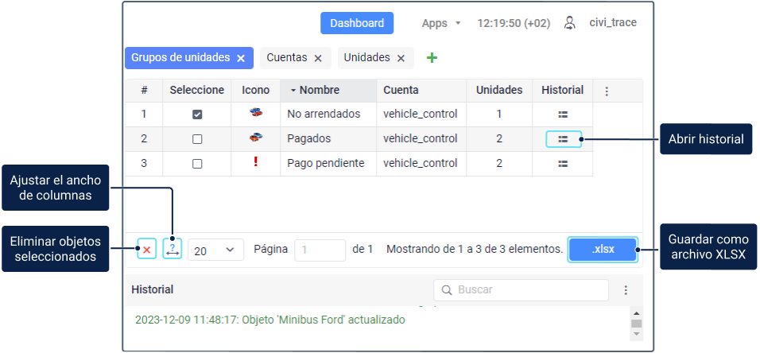
Task: Open history for Pago pendiente group
Action: click(x=563, y=164)
